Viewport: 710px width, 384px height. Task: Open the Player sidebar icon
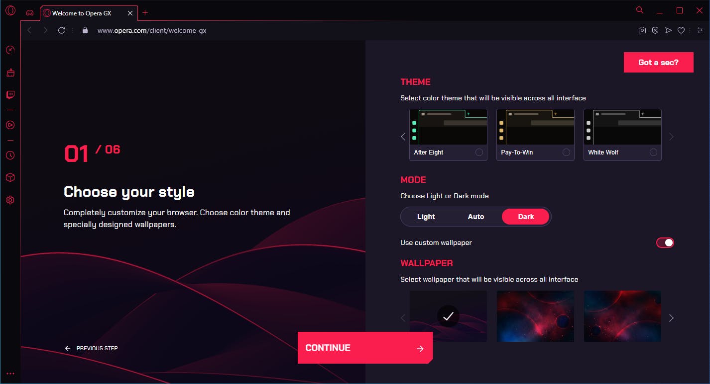10,125
